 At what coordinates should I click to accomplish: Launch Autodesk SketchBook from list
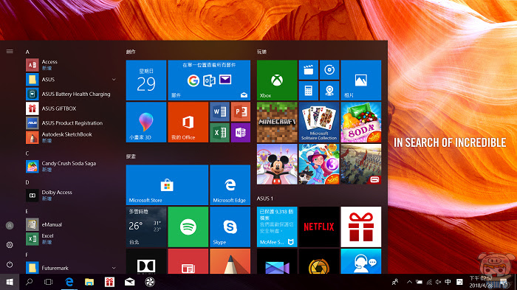tap(71, 137)
